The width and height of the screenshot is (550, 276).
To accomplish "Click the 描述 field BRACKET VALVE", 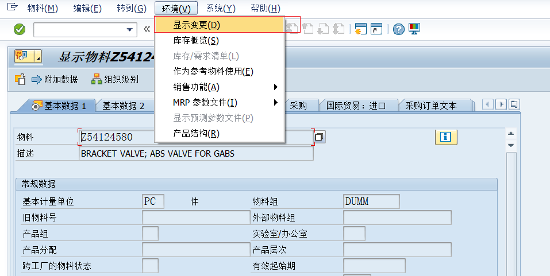I will pyautogui.click(x=196, y=153).
